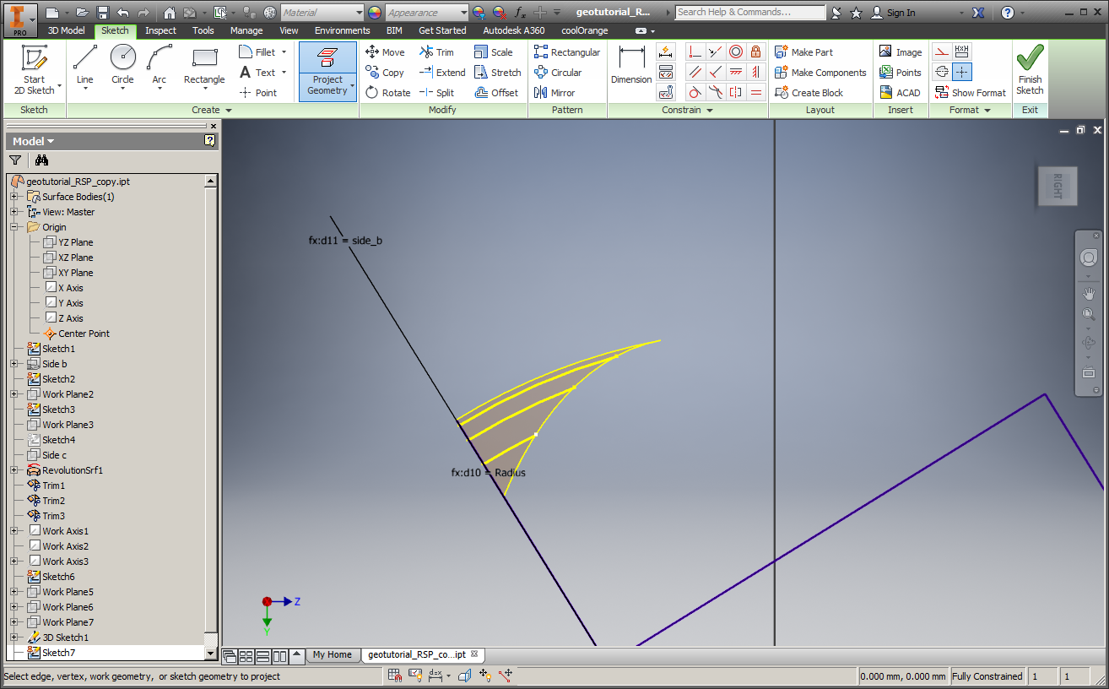Open the Find binoculars in browser
Image resolution: width=1109 pixels, height=689 pixels.
click(42, 160)
